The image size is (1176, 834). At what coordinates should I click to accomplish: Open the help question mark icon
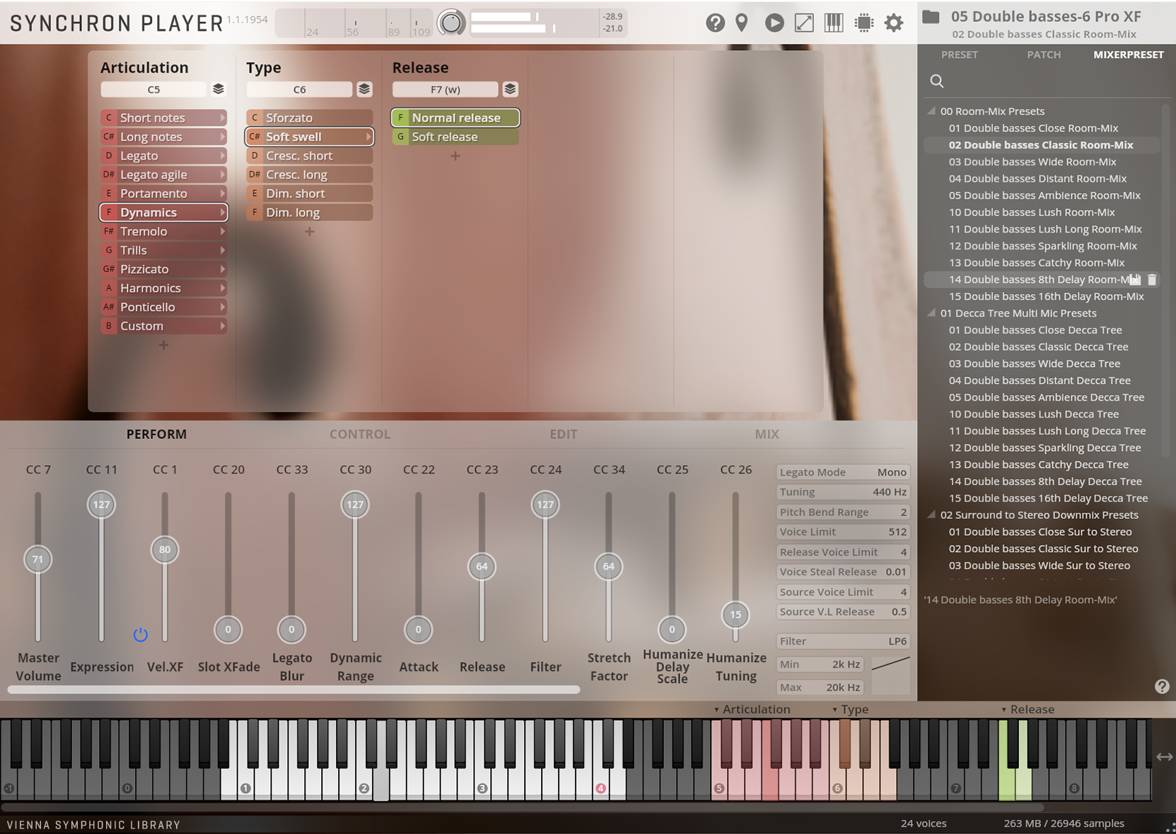[715, 22]
